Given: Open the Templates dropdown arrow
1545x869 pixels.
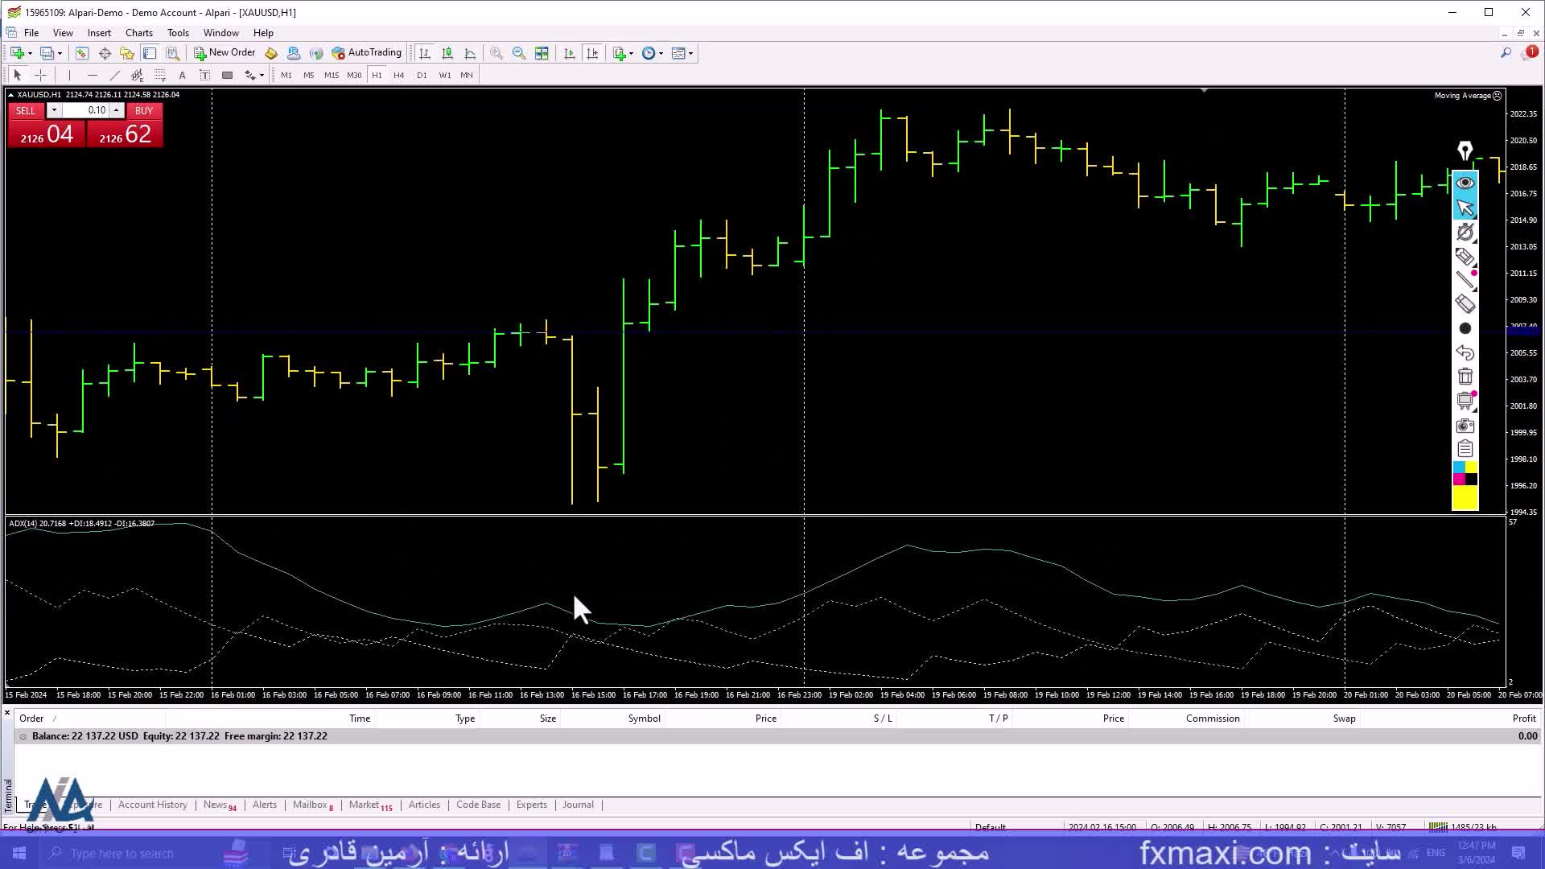Looking at the screenshot, I should (690, 53).
